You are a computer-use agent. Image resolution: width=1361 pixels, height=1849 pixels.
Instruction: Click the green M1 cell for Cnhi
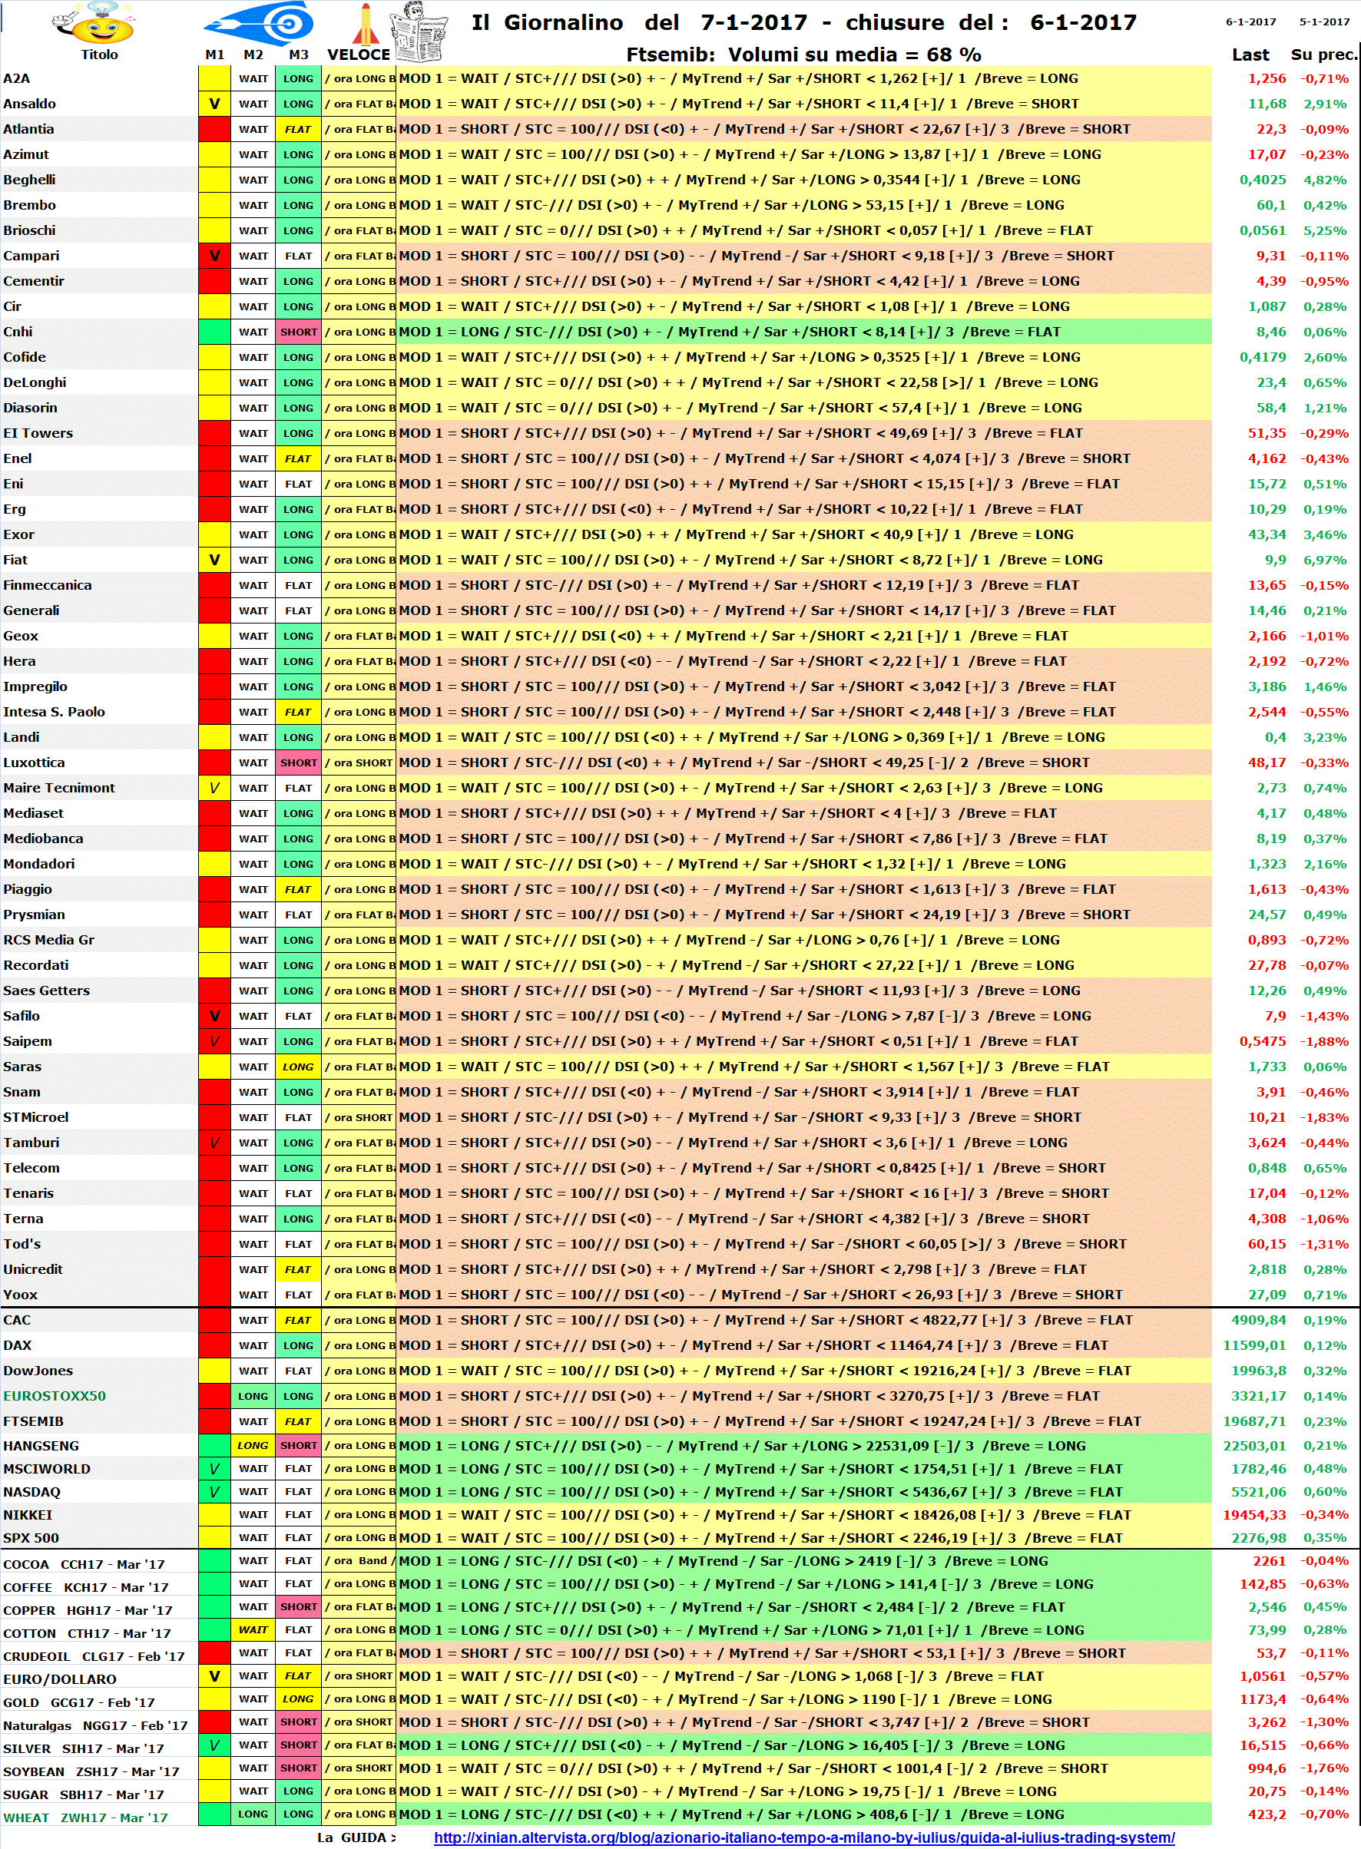[x=214, y=332]
